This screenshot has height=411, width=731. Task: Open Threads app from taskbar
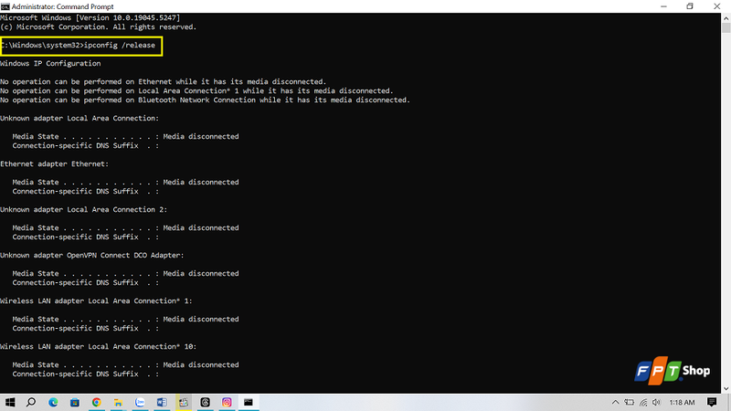point(205,402)
